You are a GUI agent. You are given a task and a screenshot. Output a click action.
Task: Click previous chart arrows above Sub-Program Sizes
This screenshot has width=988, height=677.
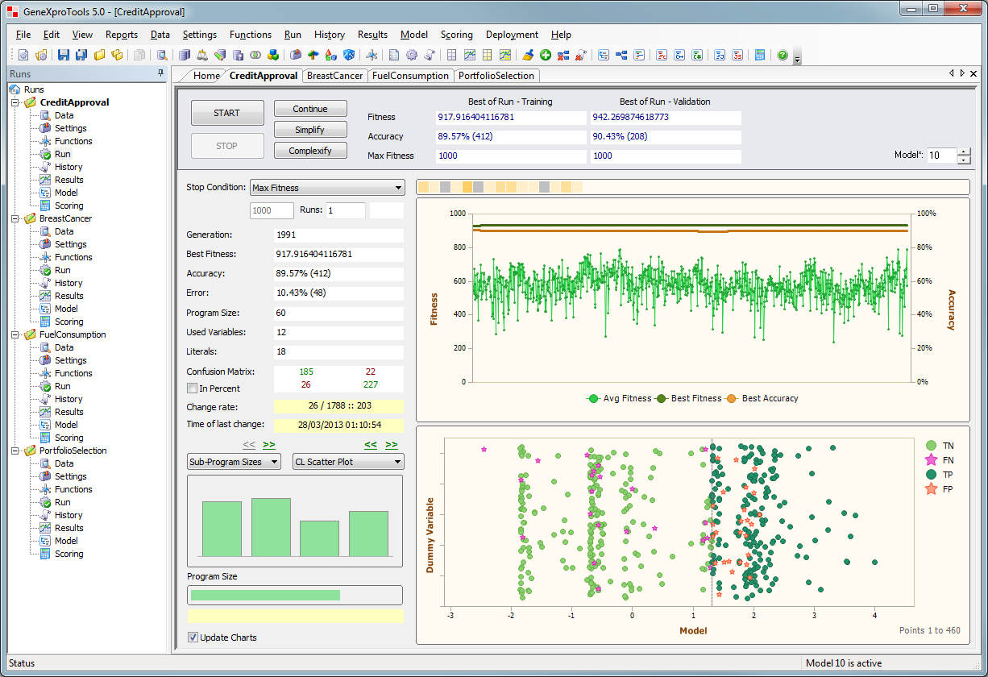tap(249, 444)
